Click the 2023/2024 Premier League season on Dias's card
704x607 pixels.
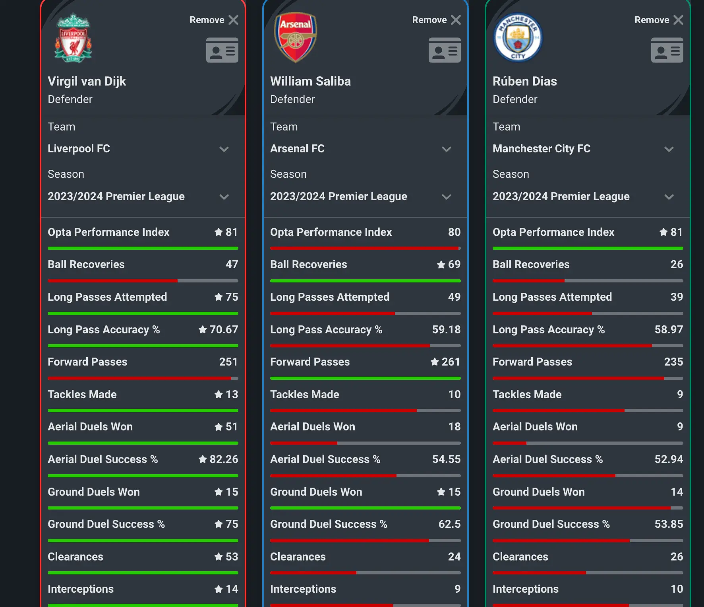pyautogui.click(x=561, y=196)
